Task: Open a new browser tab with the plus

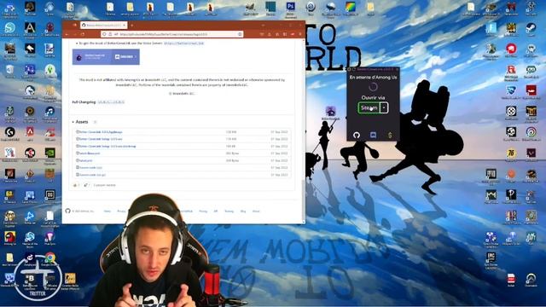Action: point(131,25)
